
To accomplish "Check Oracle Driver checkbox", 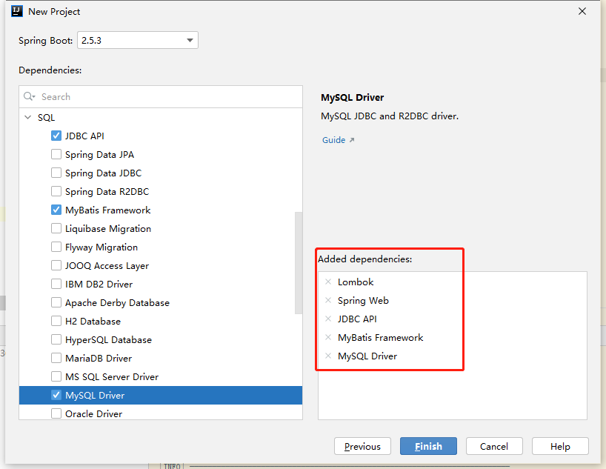I will (x=56, y=413).
